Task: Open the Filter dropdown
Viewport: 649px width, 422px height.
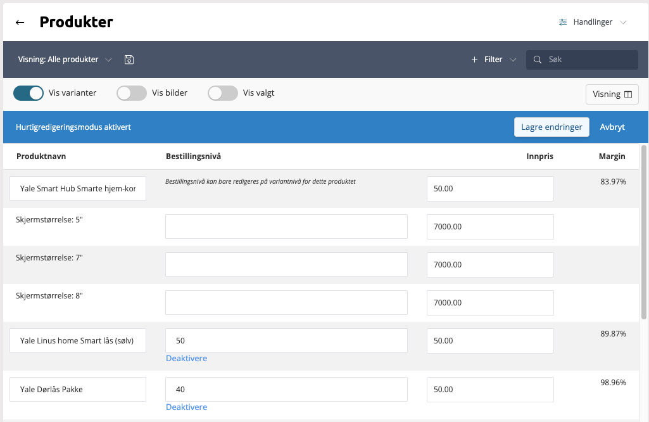Action: (x=494, y=60)
